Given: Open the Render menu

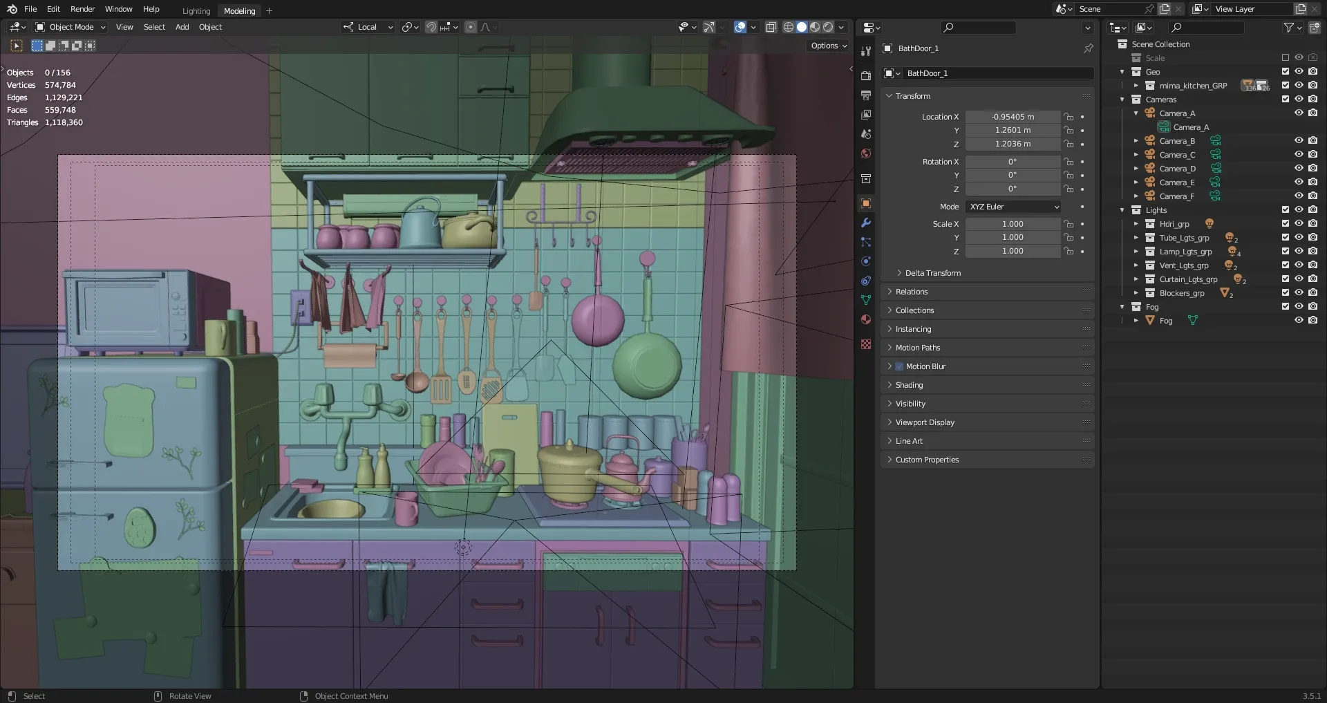Looking at the screenshot, I should [x=82, y=9].
